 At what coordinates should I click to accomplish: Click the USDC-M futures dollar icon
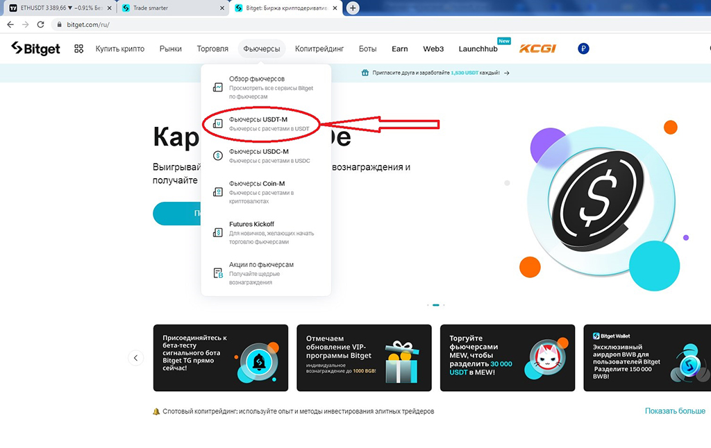point(218,156)
